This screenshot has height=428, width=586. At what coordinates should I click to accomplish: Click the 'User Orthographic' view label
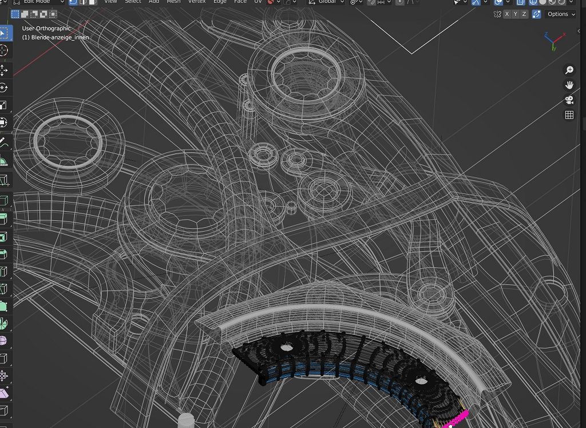[x=46, y=29]
